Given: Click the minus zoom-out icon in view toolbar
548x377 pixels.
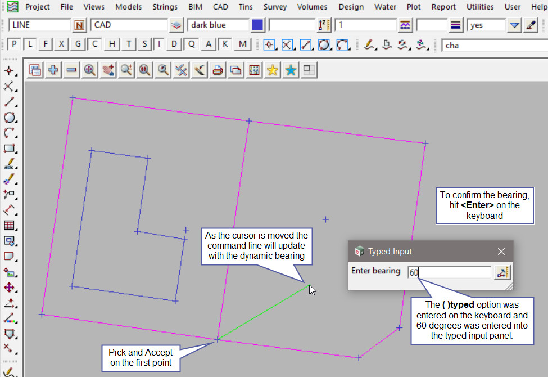Looking at the screenshot, I should (x=71, y=70).
